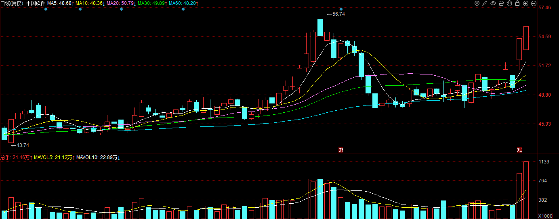Select the MA30: 49.89 indicator label

(x=151, y=3)
